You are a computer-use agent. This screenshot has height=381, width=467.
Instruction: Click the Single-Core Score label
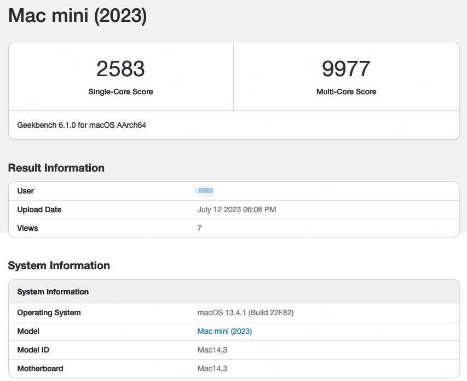pyautogui.click(x=120, y=92)
